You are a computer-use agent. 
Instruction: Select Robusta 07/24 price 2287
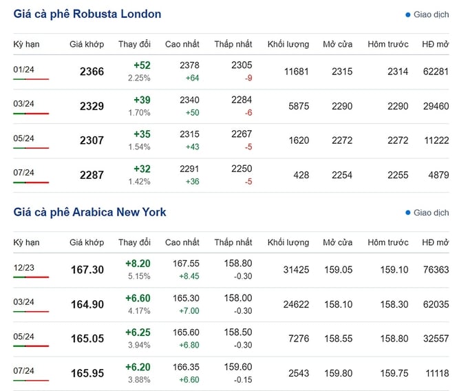tap(92, 176)
